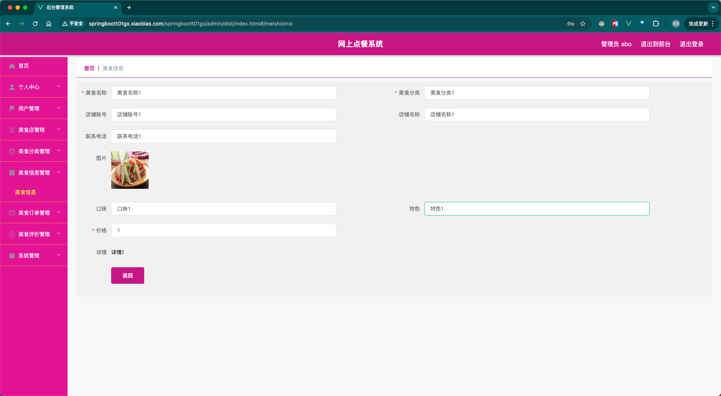Expand the 系统管理 chevron
721x396 pixels.
click(x=59, y=255)
